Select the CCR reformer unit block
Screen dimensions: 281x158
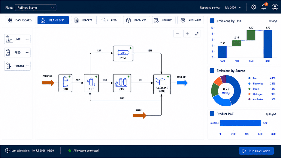pos(122,83)
